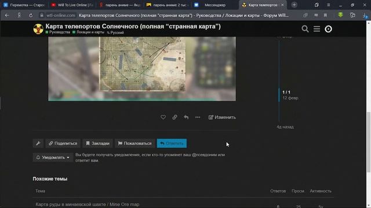Viewport: 371px width, 208px height.
Task: Reply to the post via arrow icon
Action: tap(186, 117)
